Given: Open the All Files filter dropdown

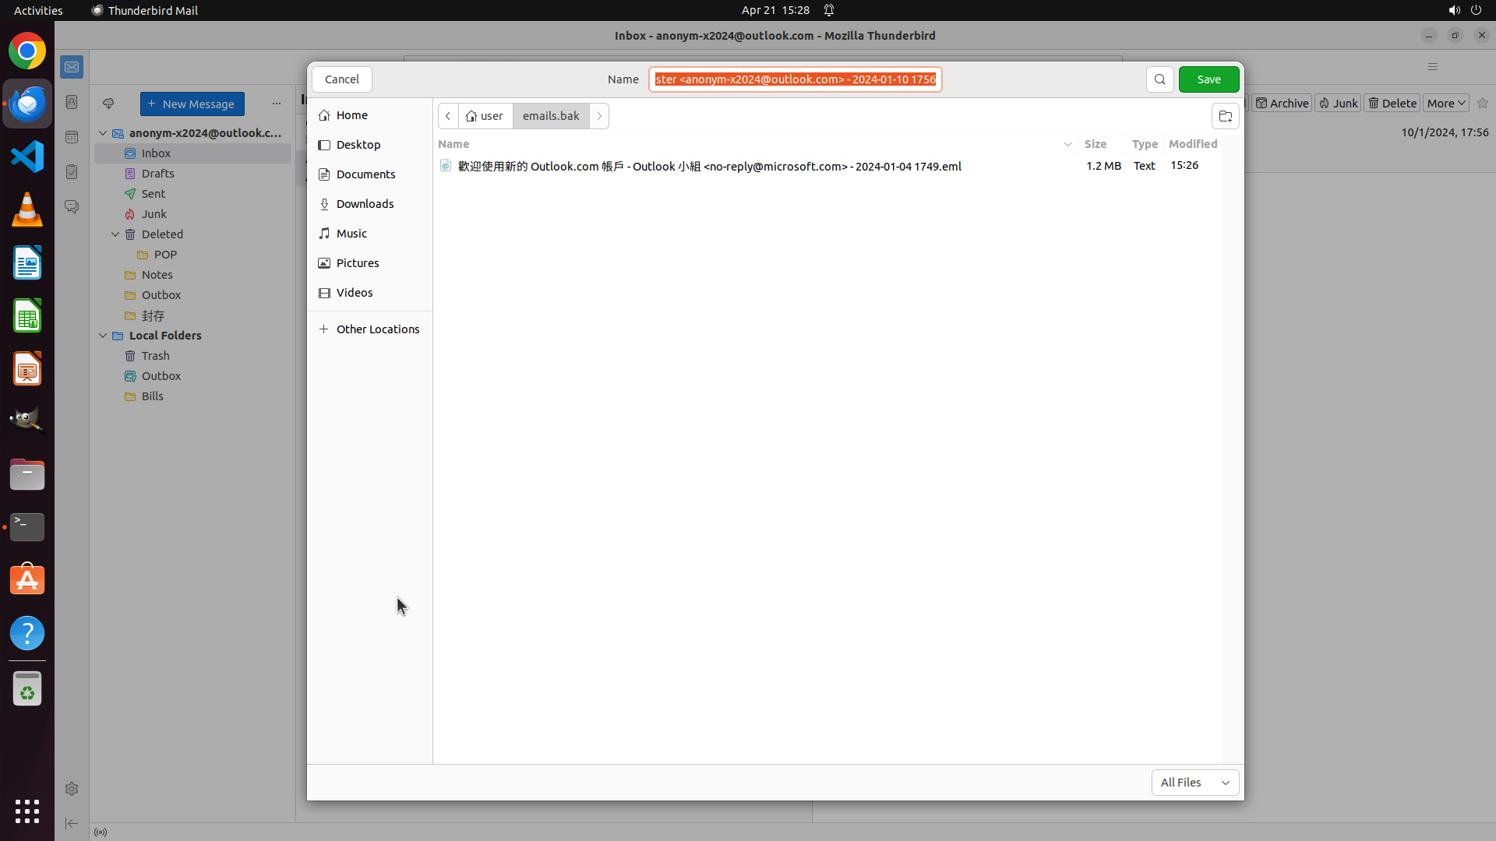Looking at the screenshot, I should tap(1194, 783).
